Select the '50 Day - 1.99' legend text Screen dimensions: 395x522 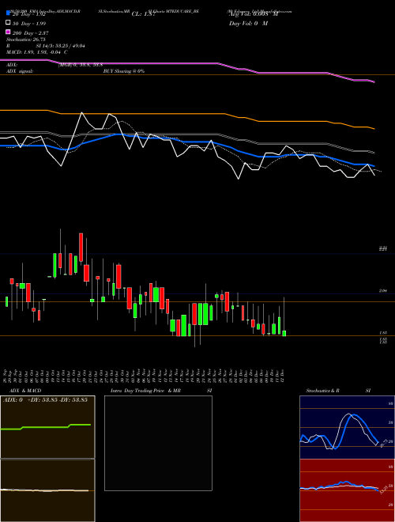(x=29, y=24)
